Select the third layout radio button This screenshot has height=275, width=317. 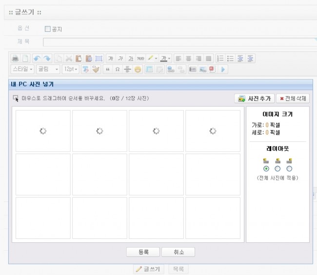point(289,169)
